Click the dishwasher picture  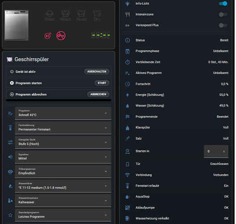pyautogui.click(x=17, y=25)
